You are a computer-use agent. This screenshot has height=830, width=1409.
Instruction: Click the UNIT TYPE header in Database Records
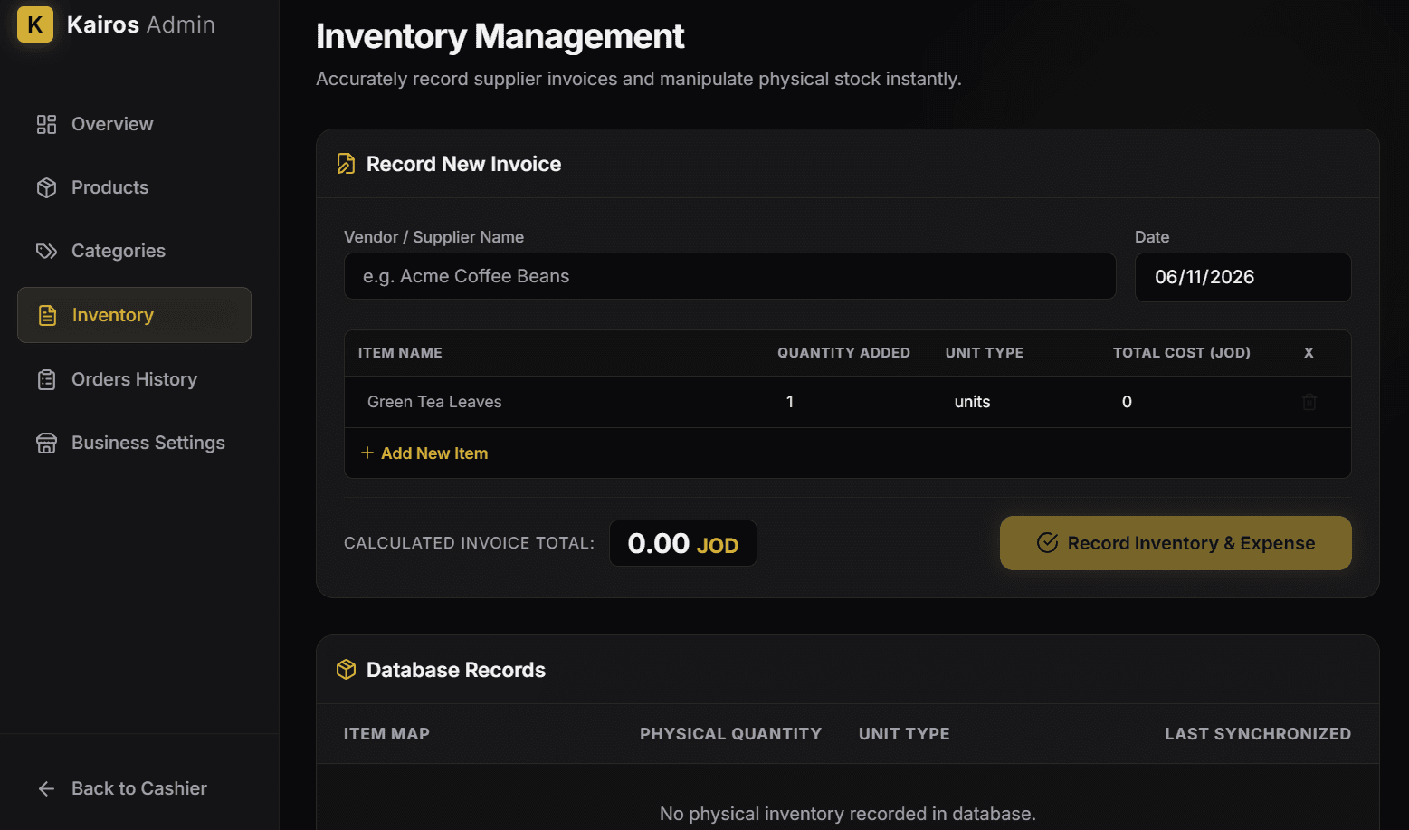point(904,734)
